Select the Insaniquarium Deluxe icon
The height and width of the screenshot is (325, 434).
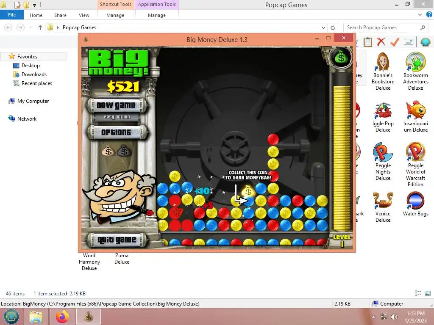(x=415, y=117)
